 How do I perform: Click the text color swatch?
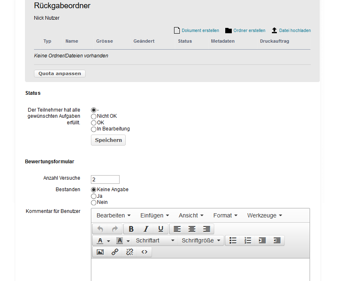click(100, 240)
